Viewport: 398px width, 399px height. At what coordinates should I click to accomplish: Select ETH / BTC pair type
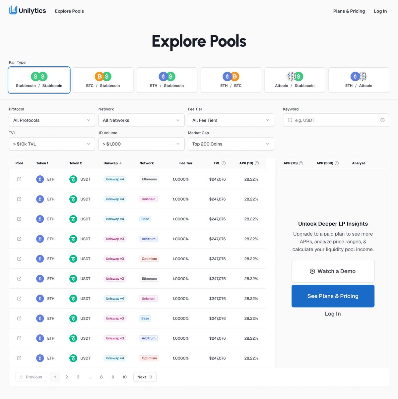pos(231,80)
